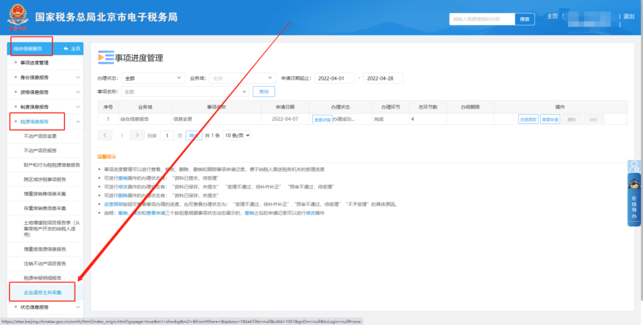This screenshot has width=643, height=325.
Task: Click the 2022-04-07 application date cell
Action: pos(285,119)
